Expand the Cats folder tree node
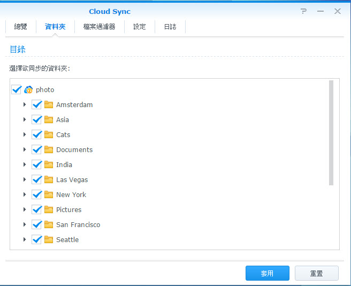The height and width of the screenshot is (286, 351). click(25, 135)
